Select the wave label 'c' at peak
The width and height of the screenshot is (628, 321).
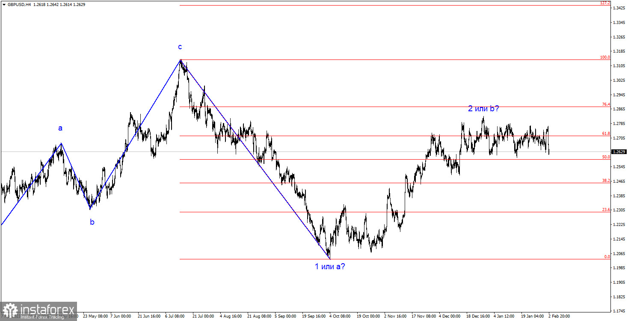click(x=180, y=47)
